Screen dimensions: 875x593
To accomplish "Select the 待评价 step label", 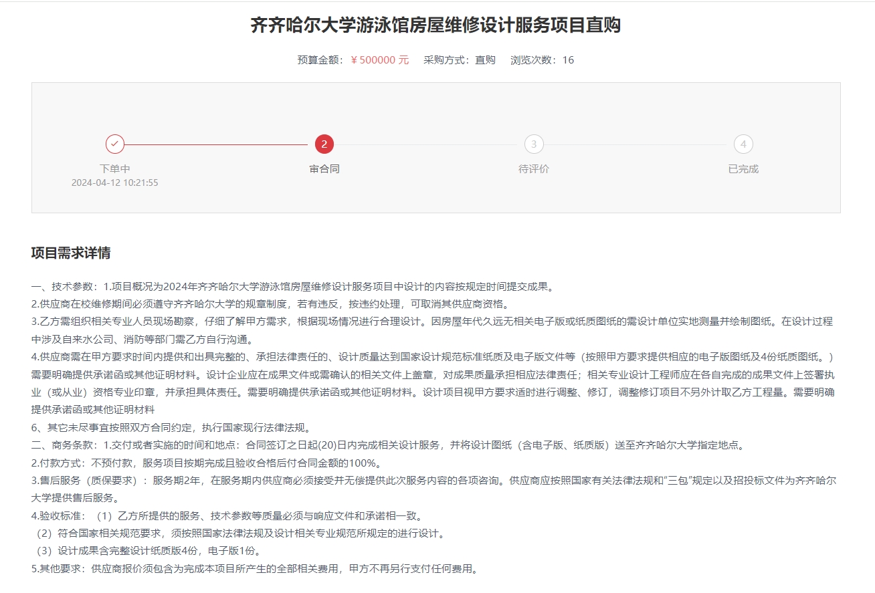I will [x=534, y=169].
